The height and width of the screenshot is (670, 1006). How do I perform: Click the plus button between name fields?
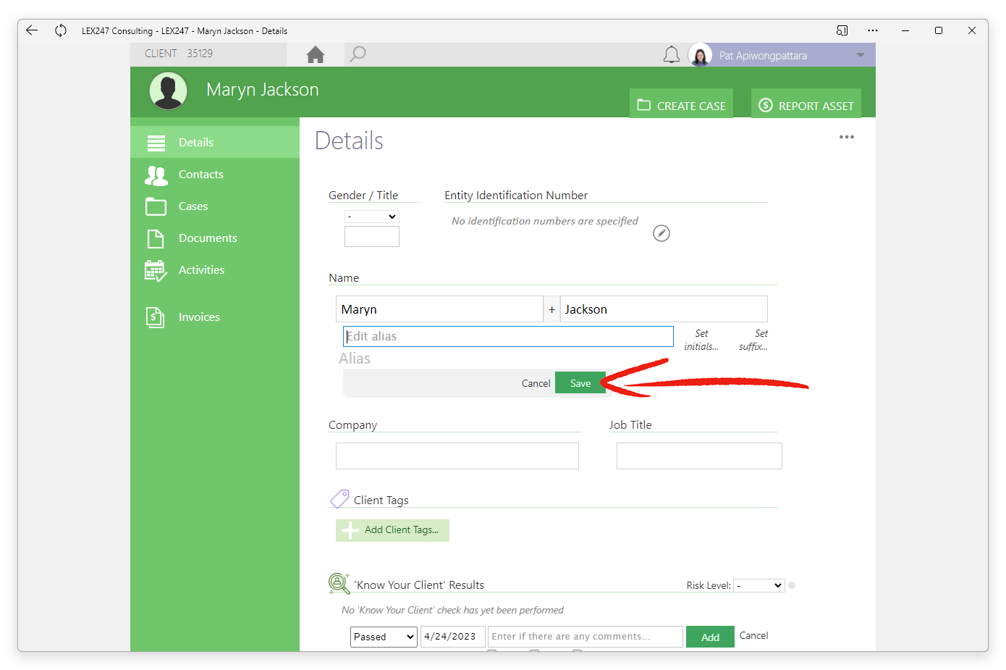point(551,309)
